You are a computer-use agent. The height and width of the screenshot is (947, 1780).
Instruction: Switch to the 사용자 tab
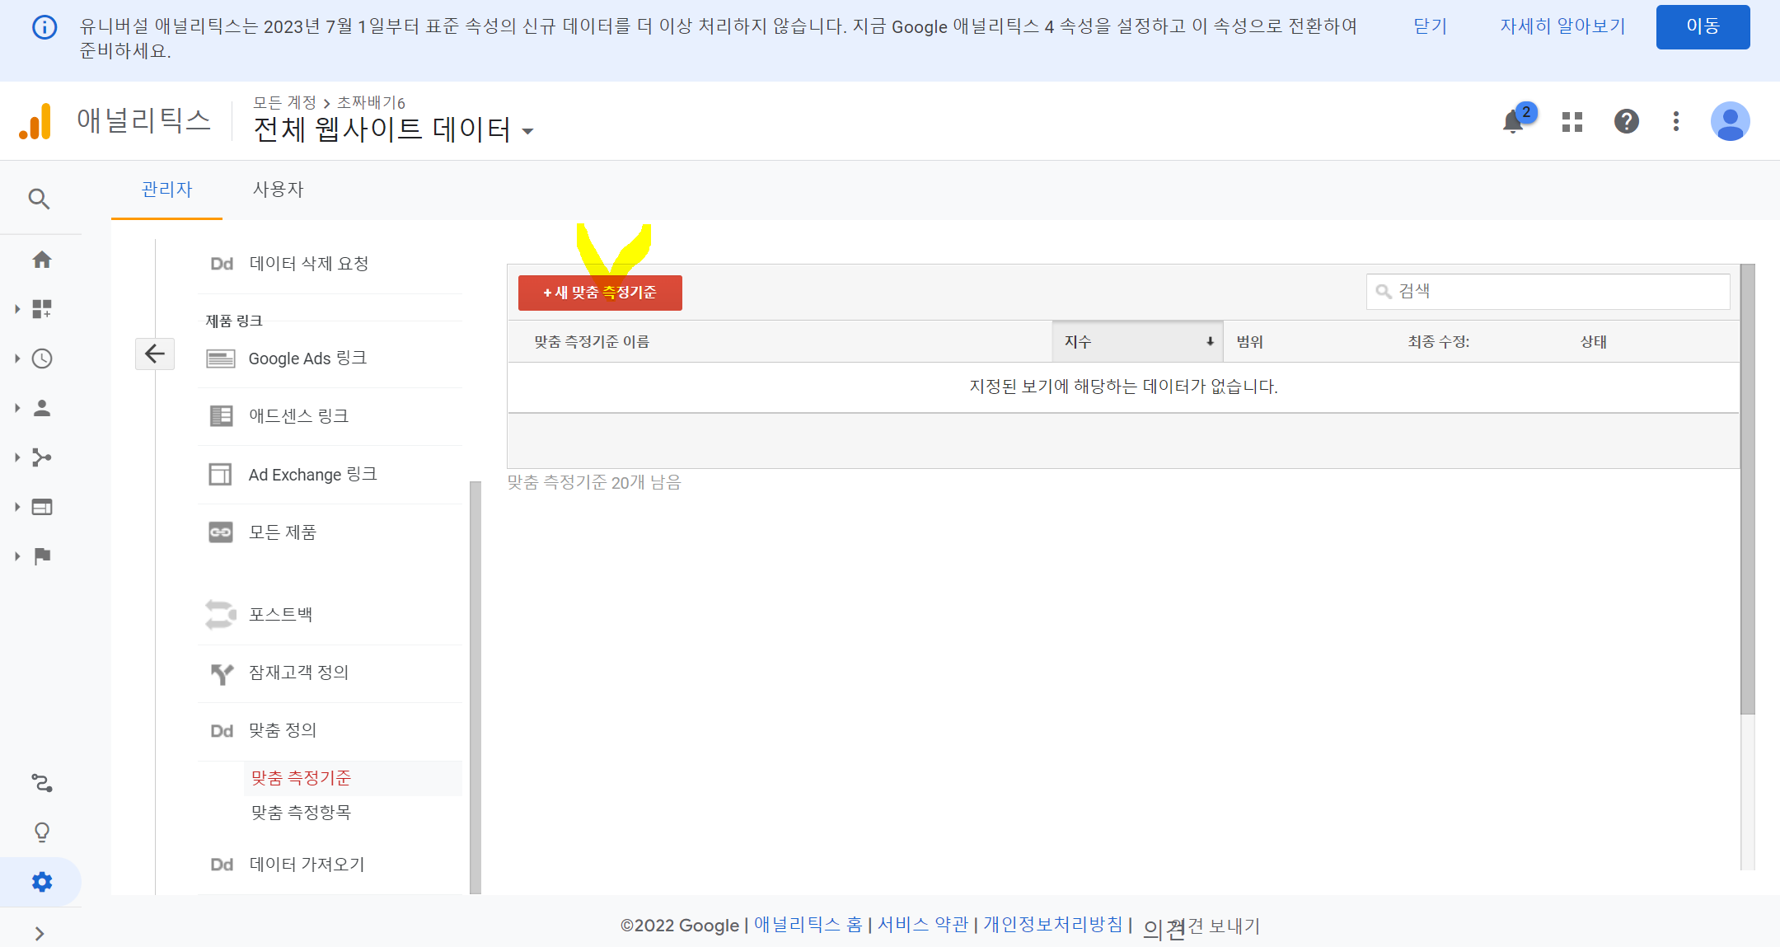point(278,190)
